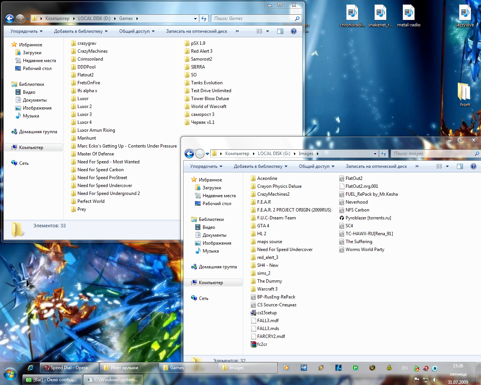
Task: Expand the Images address bar history dropdown
Action: click(x=375, y=154)
